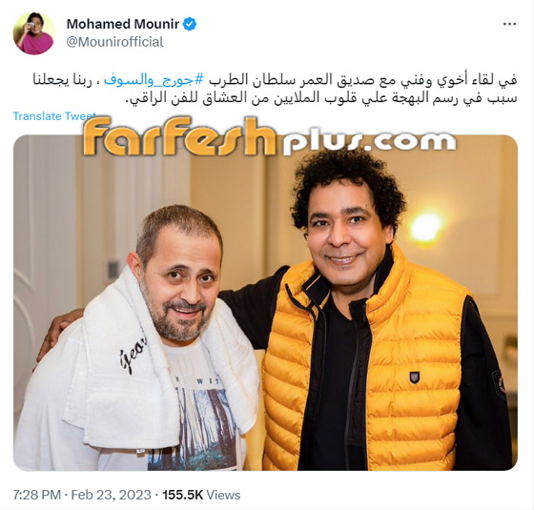The image size is (534, 510).
Task: Open Mohamed Mounir's round profile avatar
Action: pyautogui.click(x=33, y=33)
